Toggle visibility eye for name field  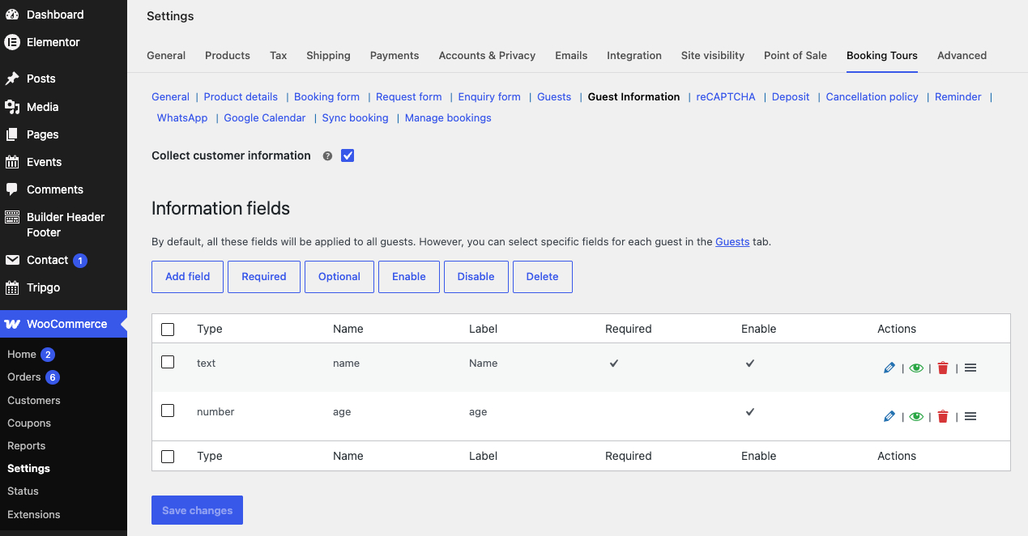point(916,368)
